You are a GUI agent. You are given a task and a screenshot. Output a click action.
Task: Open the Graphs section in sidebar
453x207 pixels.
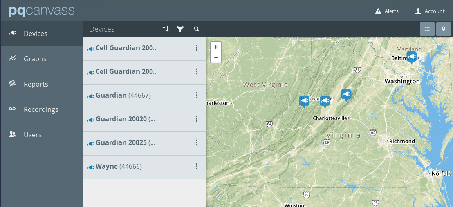41,59
